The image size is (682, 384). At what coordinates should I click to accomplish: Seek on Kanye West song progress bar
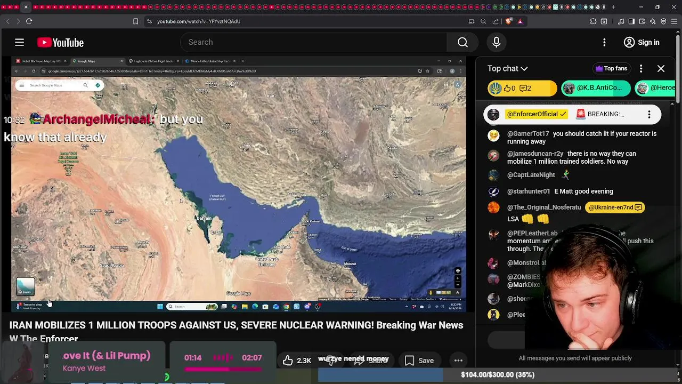[x=223, y=369]
